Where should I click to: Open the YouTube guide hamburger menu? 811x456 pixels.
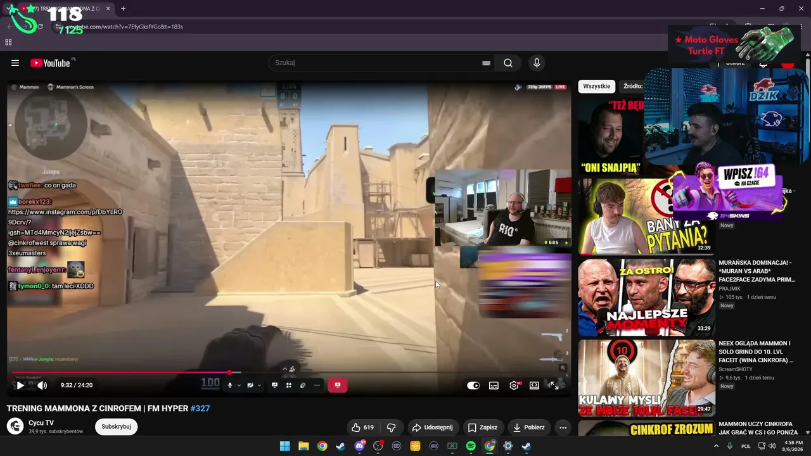pyautogui.click(x=15, y=63)
